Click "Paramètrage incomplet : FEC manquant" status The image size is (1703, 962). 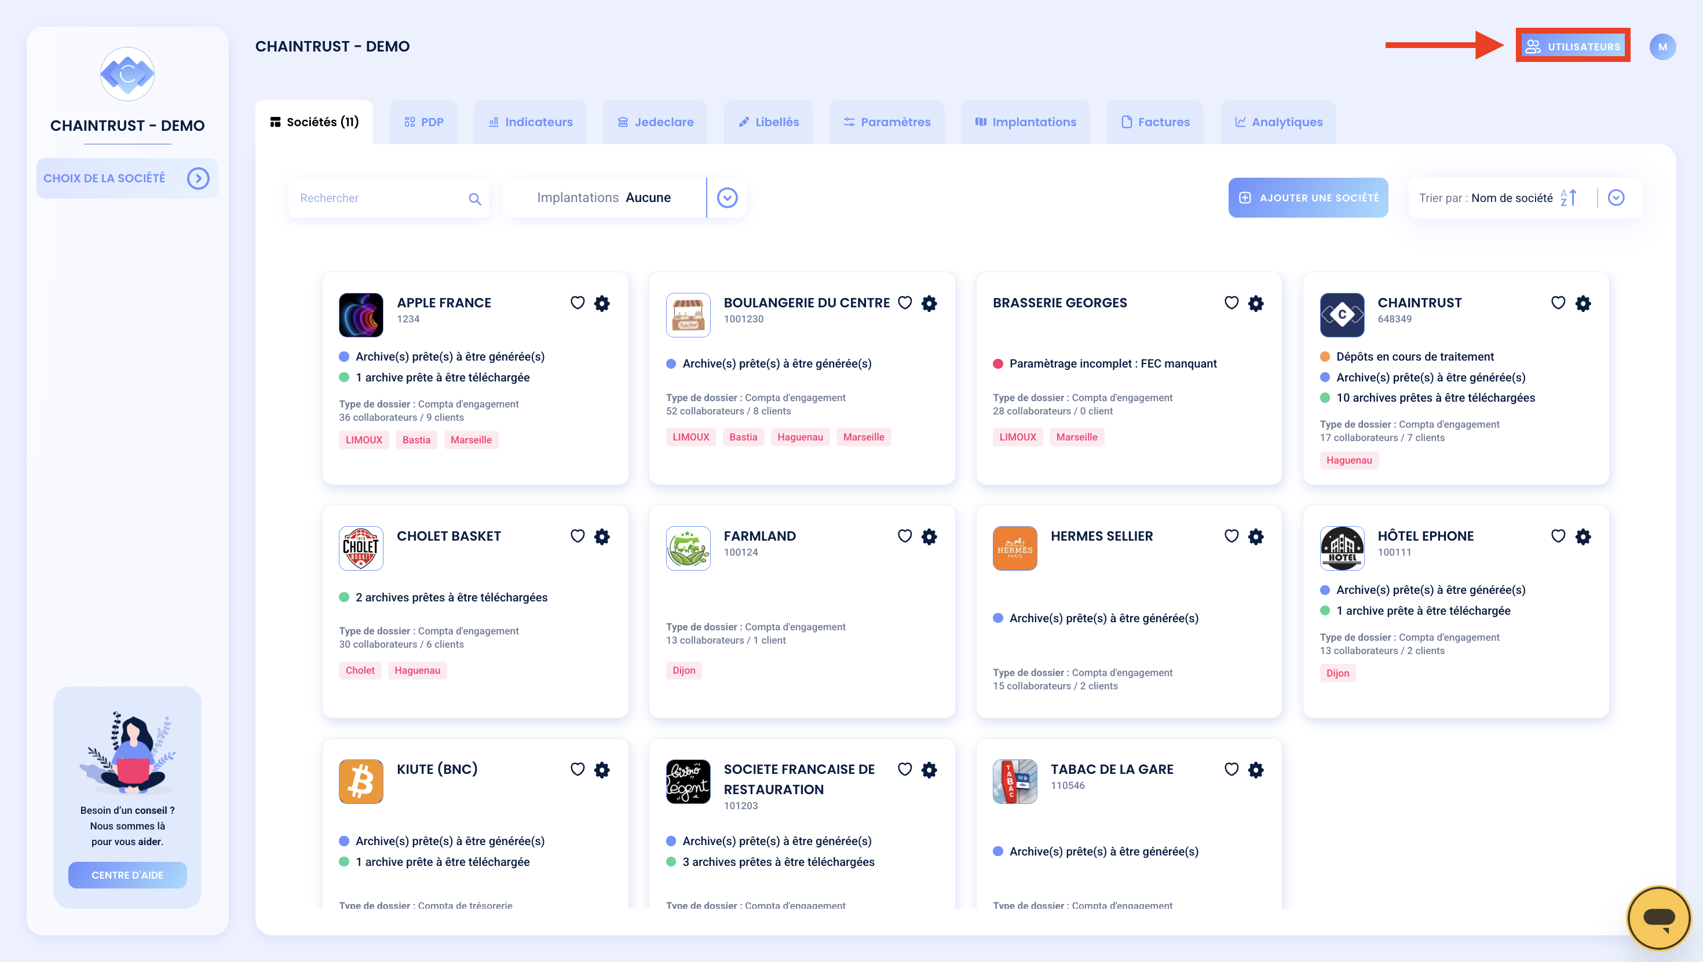(1113, 363)
